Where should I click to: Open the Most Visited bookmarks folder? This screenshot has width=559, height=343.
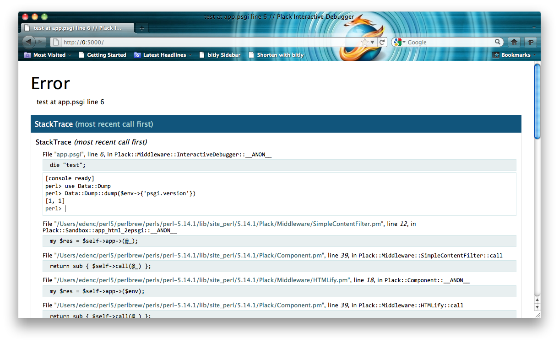[48, 55]
